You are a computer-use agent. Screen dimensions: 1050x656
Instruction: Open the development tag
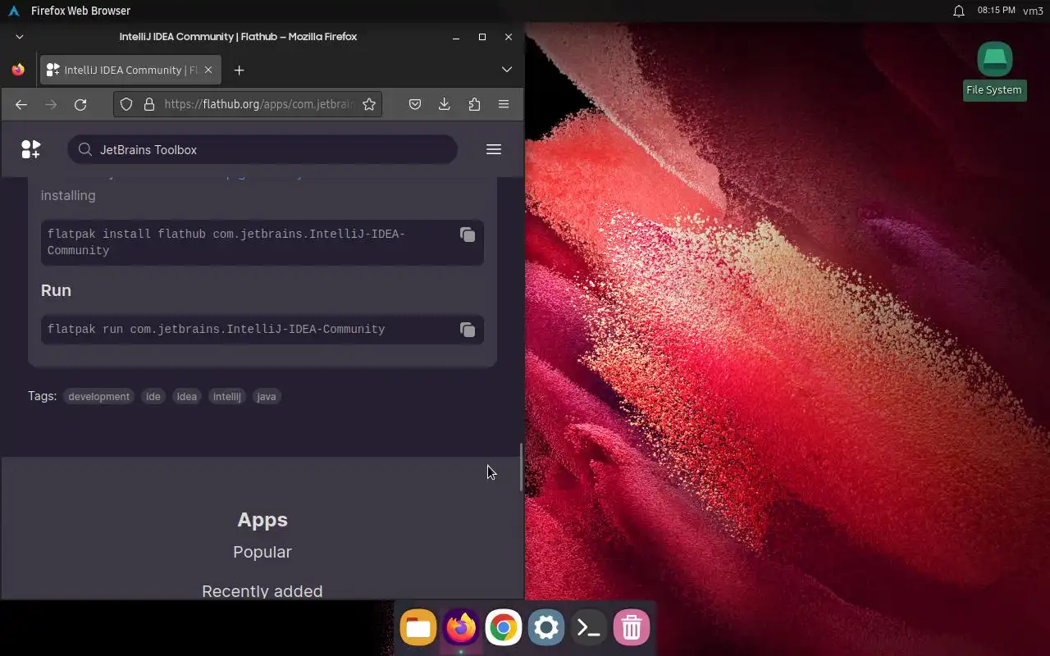[x=99, y=396]
